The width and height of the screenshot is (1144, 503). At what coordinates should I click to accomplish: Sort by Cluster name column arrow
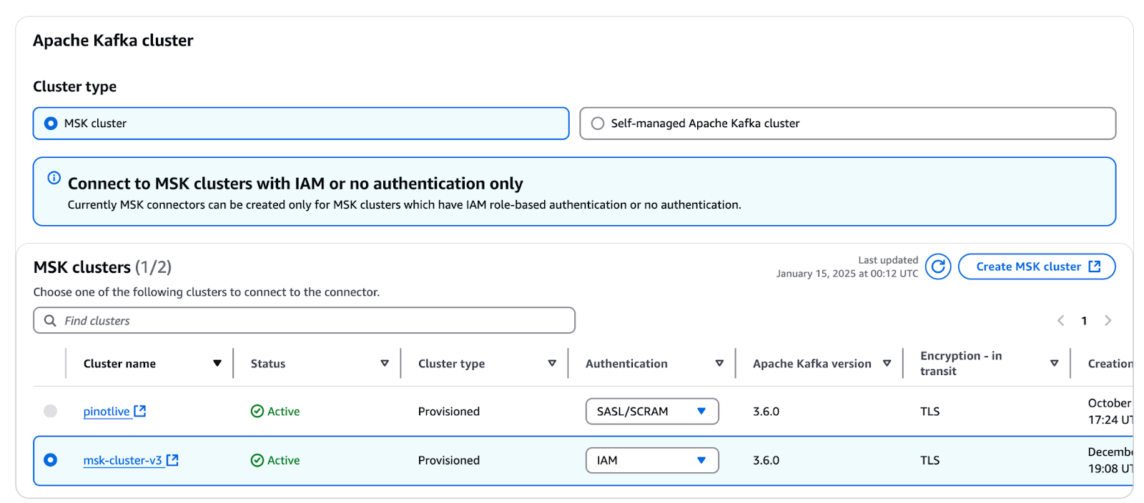coord(217,364)
